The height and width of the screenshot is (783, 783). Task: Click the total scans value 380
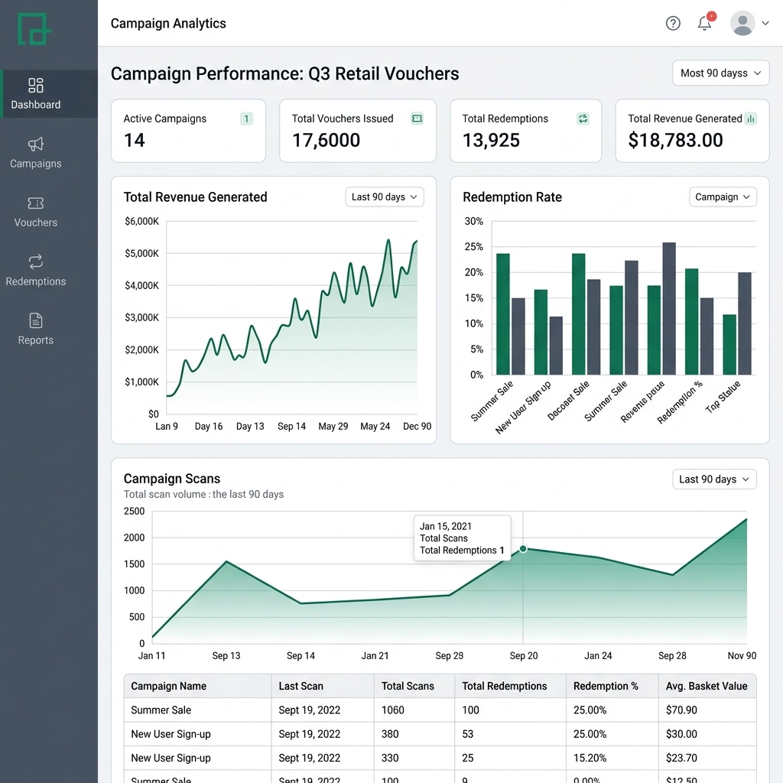(x=390, y=734)
